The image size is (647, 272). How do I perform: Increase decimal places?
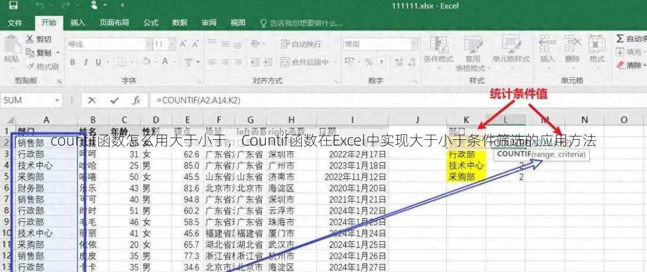click(399, 62)
